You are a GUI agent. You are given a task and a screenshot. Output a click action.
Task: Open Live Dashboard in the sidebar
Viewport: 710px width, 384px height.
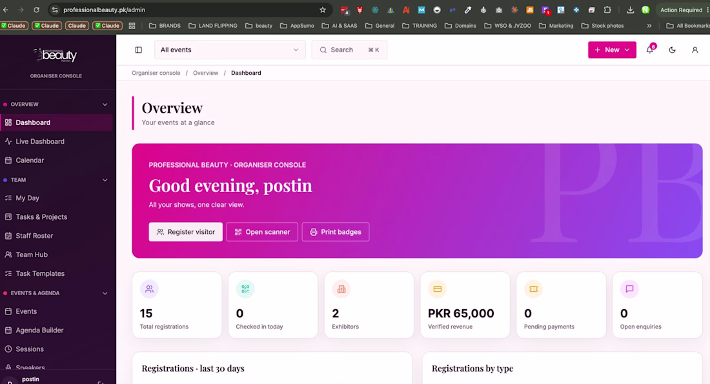coord(57,141)
